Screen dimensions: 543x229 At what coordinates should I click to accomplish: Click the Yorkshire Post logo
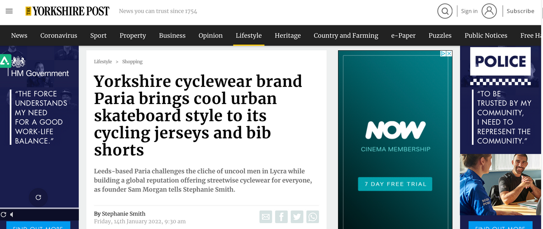click(67, 11)
